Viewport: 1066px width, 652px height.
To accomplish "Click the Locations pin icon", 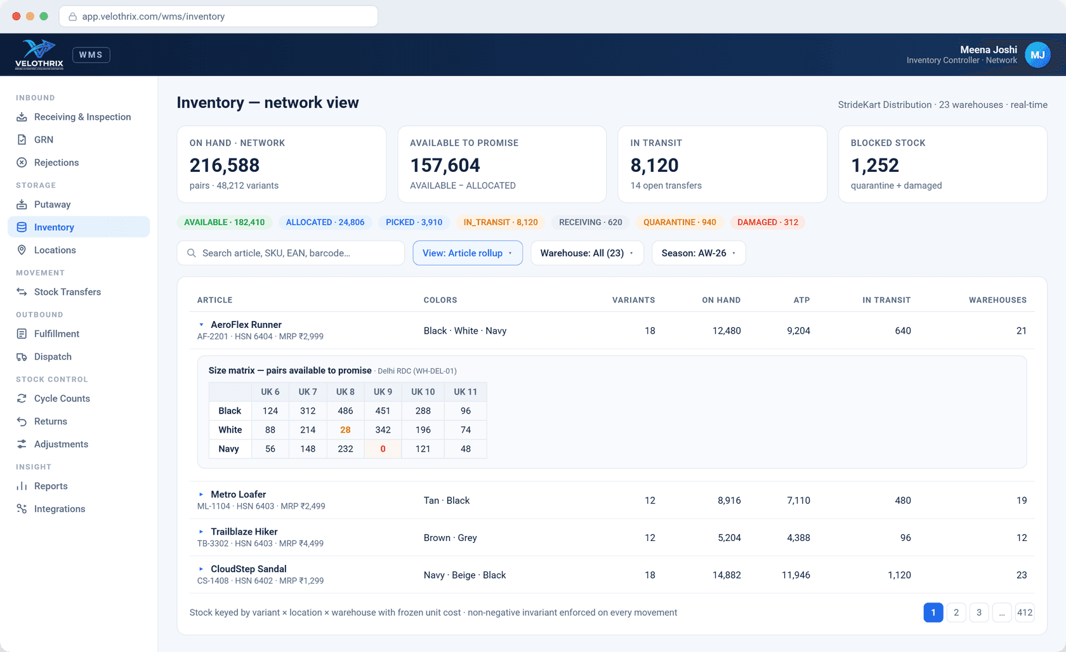I will pos(22,250).
